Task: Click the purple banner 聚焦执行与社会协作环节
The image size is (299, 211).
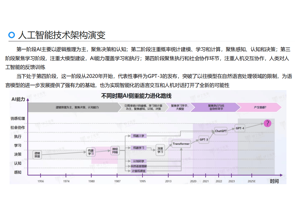Action: pos(216,107)
